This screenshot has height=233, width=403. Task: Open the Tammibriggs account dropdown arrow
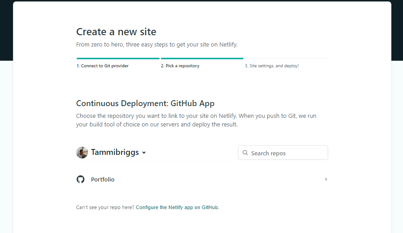click(x=144, y=153)
